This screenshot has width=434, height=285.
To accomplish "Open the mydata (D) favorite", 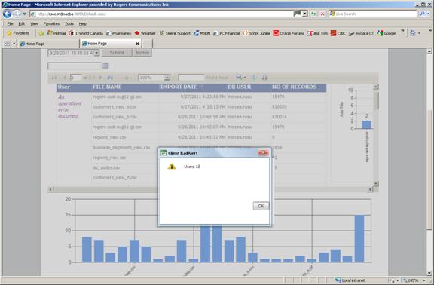I will point(362,33).
